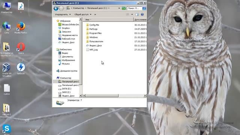Open breadcrumb arrow after Локальный диск (C:)
The image size is (240, 135).
pos(109,8)
